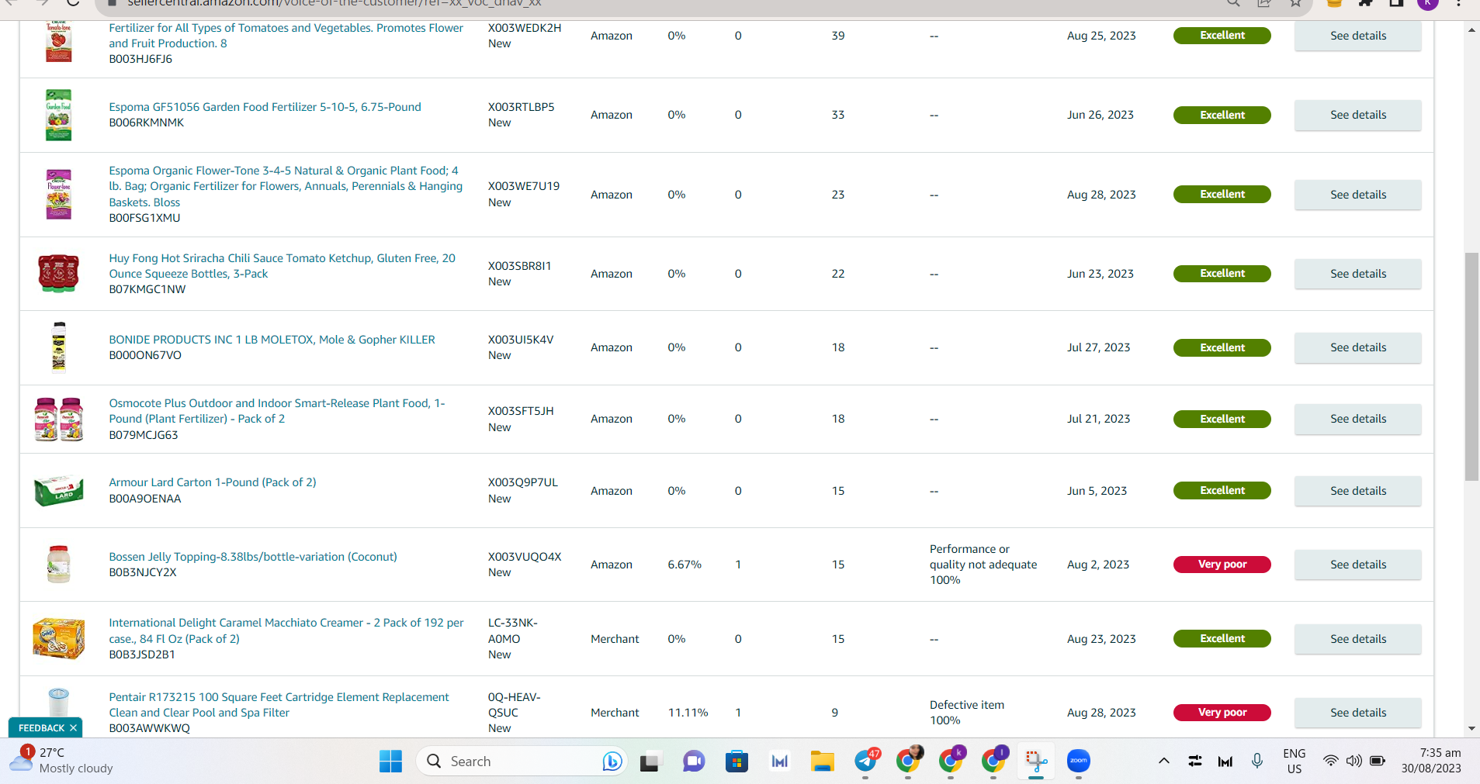Open Armour Lard Carton product link
This screenshot has height=784, width=1480.
tap(213, 482)
